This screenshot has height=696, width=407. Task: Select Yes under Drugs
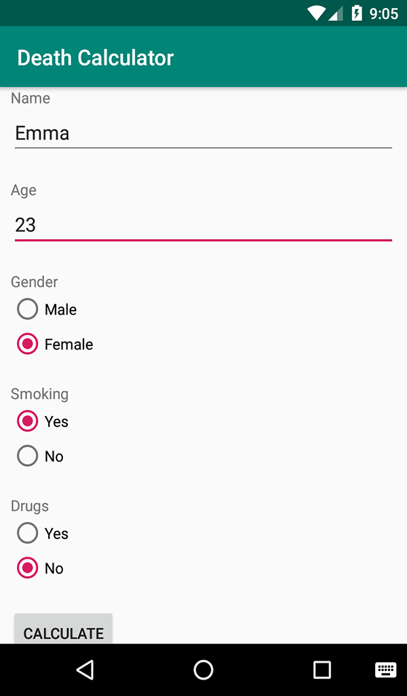click(x=28, y=534)
